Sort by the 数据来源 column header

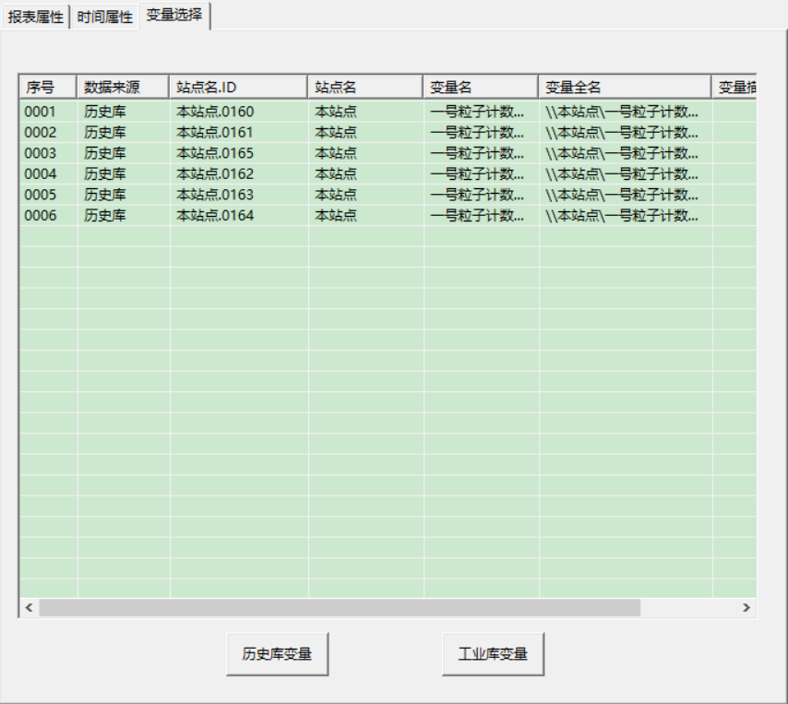pos(123,88)
